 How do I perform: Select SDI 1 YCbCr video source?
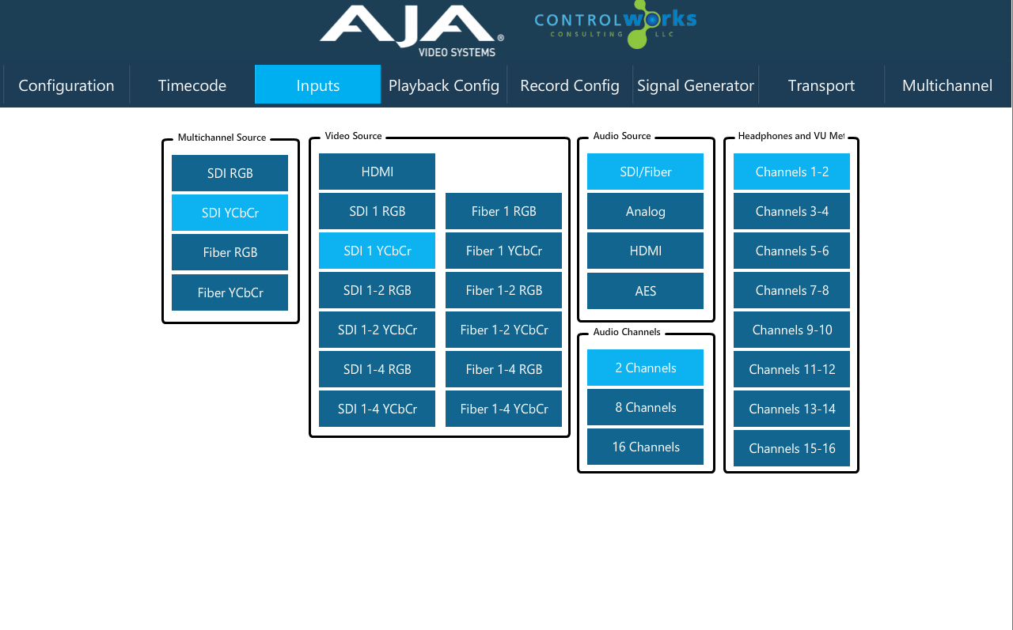[377, 251]
